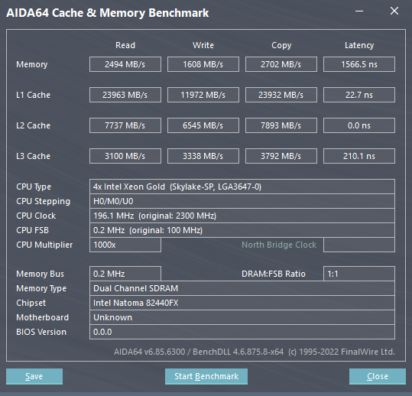The height and width of the screenshot is (396, 412).
Task: Click the CPU Type Intel Xeon Gold field
Action: pos(242,187)
